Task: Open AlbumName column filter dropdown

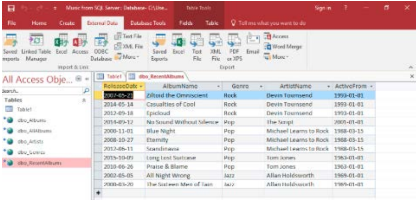Action: point(218,86)
